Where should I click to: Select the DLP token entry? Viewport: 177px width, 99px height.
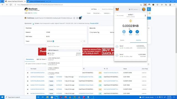pyautogui.click(x=64, y=59)
